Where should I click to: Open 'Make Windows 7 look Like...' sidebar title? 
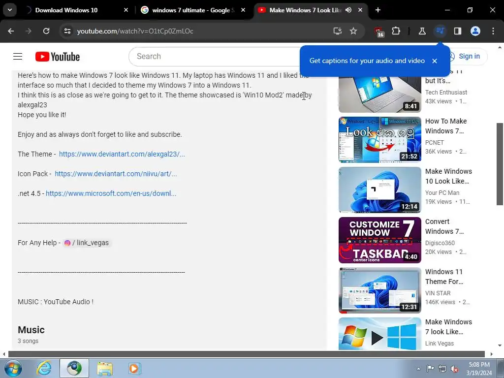pos(448,327)
